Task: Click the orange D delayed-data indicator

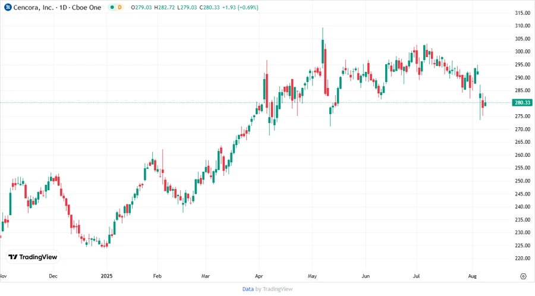Action: click(119, 7)
